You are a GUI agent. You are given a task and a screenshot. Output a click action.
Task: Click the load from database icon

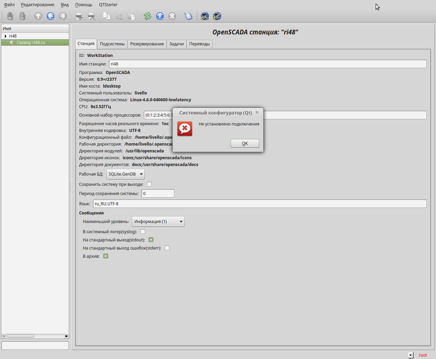[x=10, y=16]
